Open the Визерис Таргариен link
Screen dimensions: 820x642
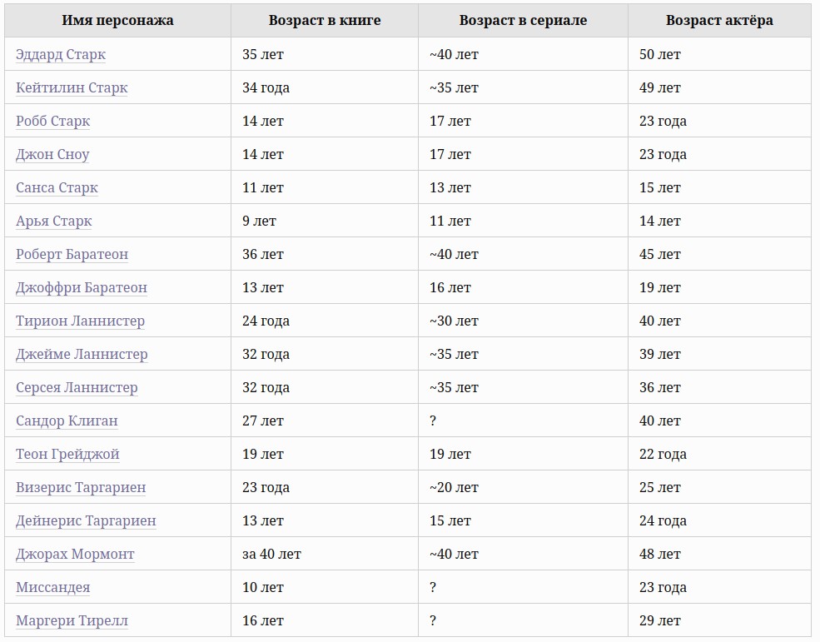(x=81, y=488)
